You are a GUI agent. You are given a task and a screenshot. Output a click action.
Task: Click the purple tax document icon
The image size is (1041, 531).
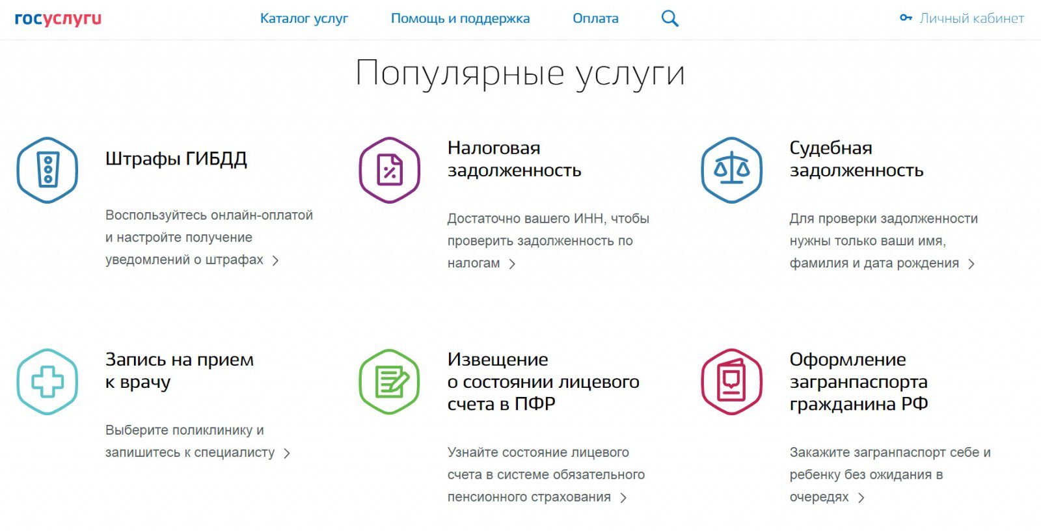coord(390,170)
